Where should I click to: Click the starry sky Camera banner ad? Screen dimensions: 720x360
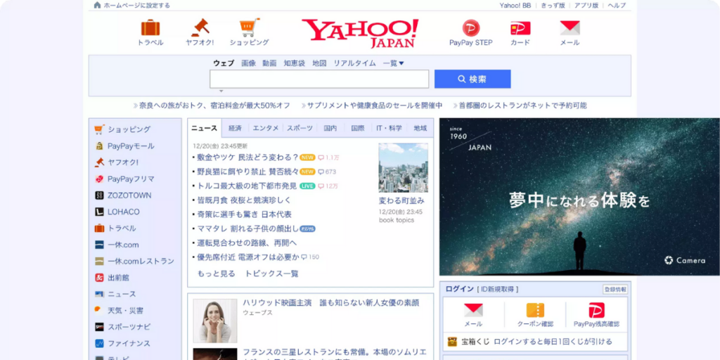coord(579,197)
